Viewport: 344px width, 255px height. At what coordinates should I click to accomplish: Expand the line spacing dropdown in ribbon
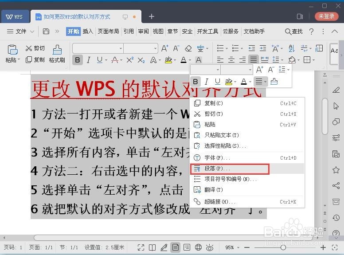pos(282,60)
